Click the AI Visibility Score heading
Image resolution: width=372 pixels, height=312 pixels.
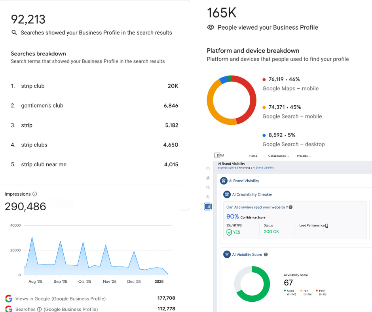click(247, 255)
